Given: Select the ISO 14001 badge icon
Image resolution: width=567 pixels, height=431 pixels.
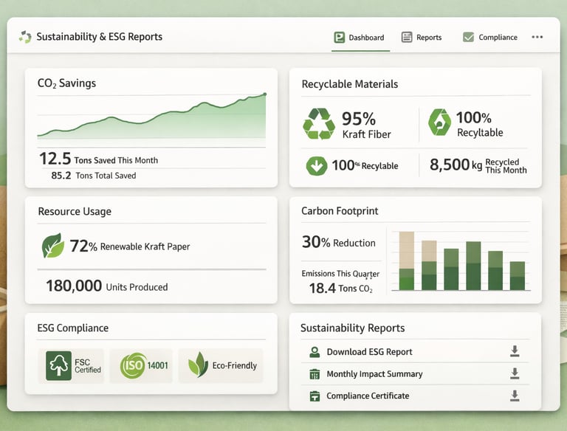Looking at the screenshot, I should [x=133, y=365].
